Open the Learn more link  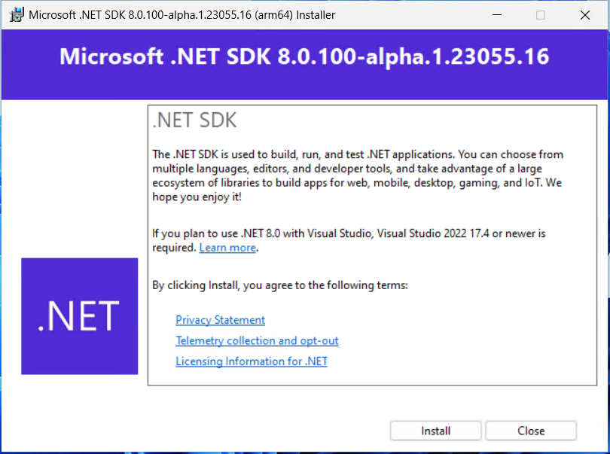pos(227,247)
